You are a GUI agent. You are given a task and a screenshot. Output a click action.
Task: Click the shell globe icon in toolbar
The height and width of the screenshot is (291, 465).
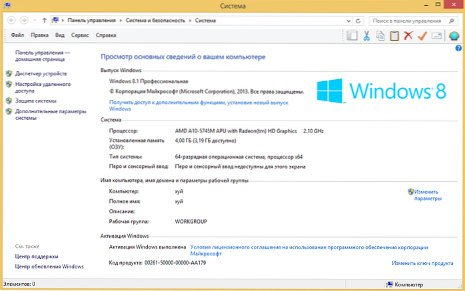(454, 35)
